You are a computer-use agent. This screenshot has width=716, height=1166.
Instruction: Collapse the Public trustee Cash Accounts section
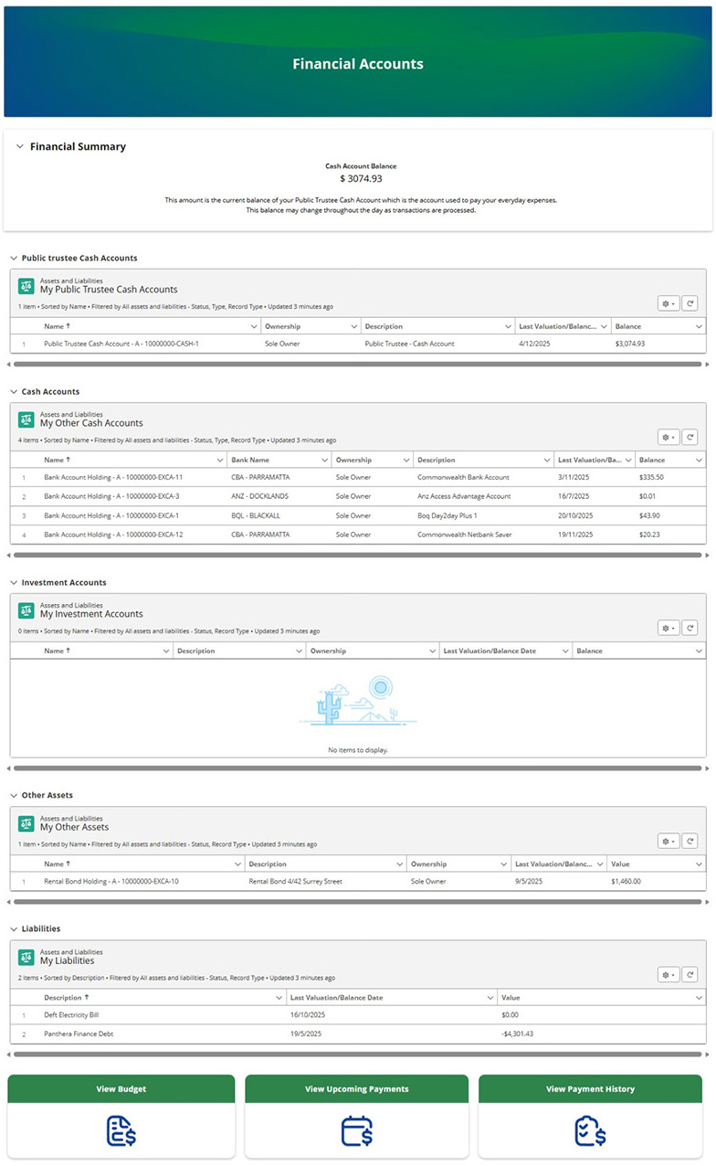click(14, 259)
